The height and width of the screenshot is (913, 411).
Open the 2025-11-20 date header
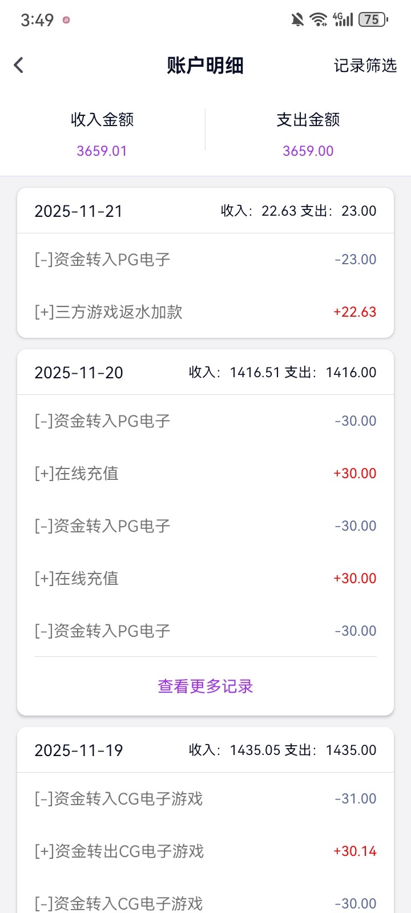pos(79,373)
